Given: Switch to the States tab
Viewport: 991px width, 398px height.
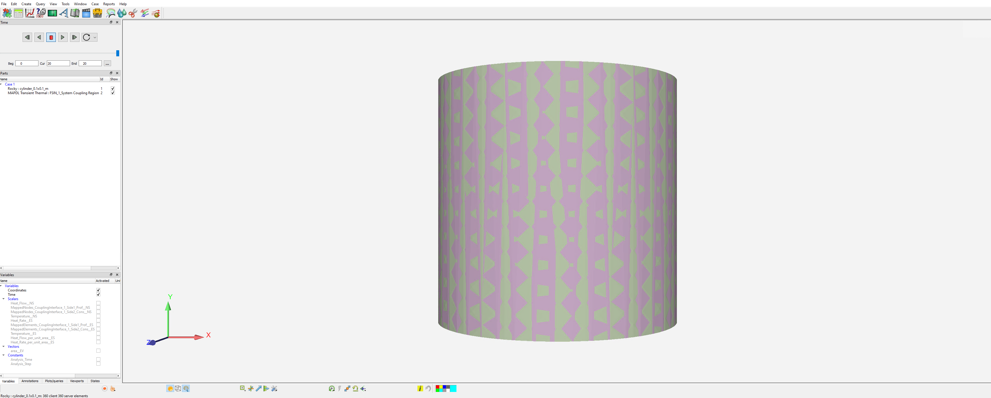Looking at the screenshot, I should 95,381.
